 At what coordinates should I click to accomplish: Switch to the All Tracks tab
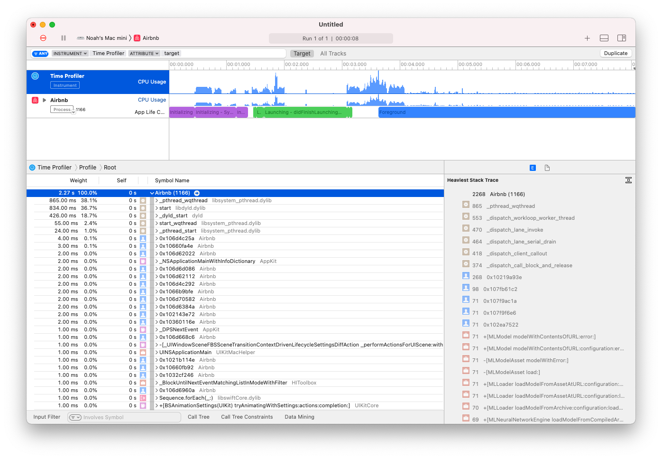point(333,54)
